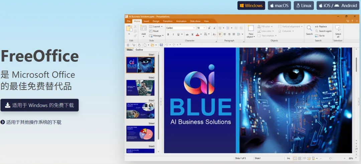
Task: Apply strikethrough formatting icon
Action: click(x=187, y=34)
